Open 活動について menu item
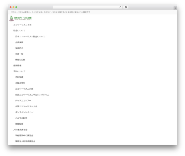This screenshot has width=185, height=156. point(19,72)
